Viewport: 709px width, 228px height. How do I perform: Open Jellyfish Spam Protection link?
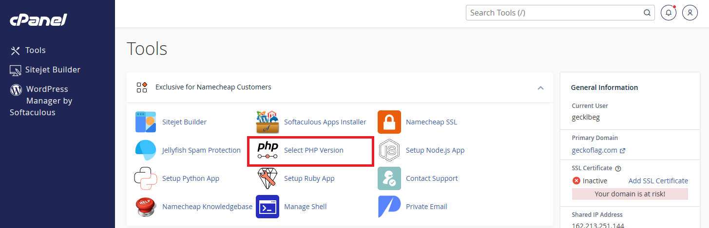201,150
